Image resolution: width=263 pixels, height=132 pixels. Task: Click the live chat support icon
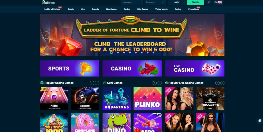260,121
